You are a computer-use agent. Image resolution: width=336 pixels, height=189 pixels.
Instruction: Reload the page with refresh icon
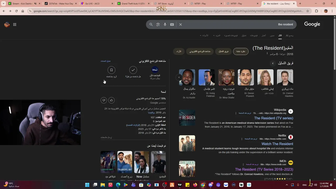[16, 11]
